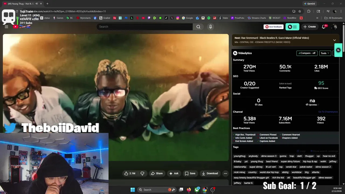Open the TikTok bookmark icon
Viewport: 345px width, 194px height.
click(166, 18)
